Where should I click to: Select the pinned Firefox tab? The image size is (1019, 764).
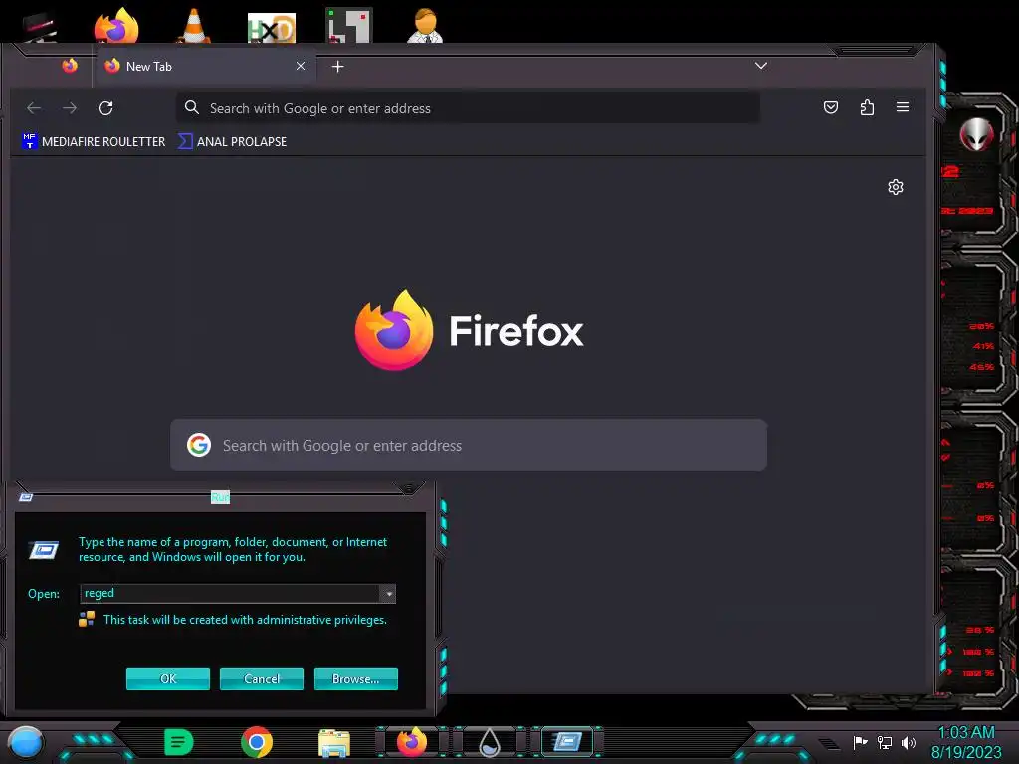pos(70,66)
